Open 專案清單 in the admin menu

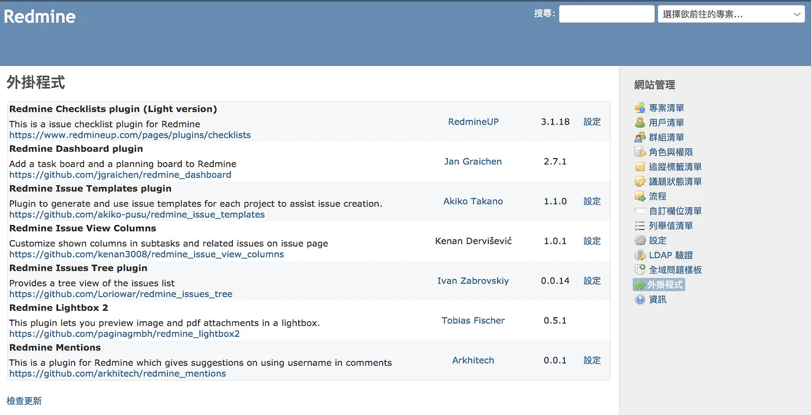point(666,108)
